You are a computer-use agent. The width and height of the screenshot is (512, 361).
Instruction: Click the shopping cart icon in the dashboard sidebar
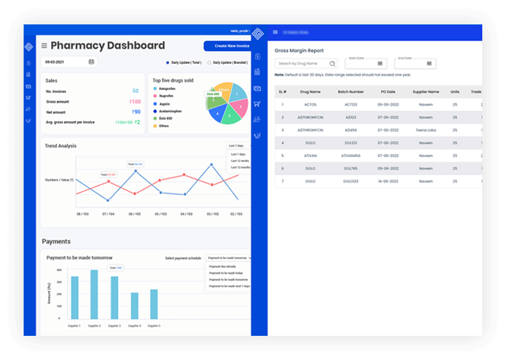point(28,98)
